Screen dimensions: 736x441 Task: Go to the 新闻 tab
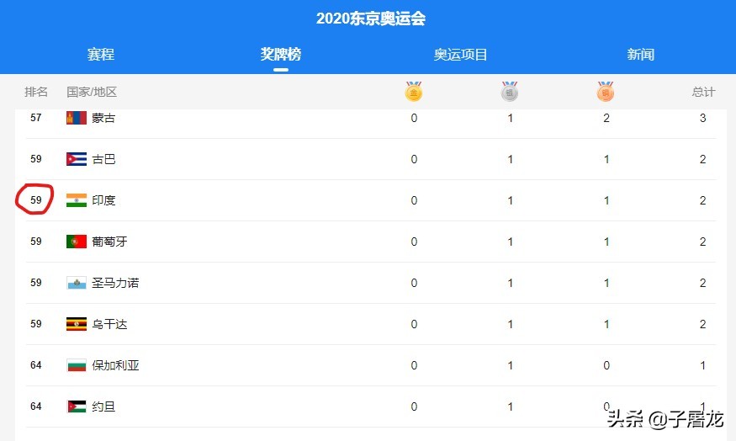(641, 55)
